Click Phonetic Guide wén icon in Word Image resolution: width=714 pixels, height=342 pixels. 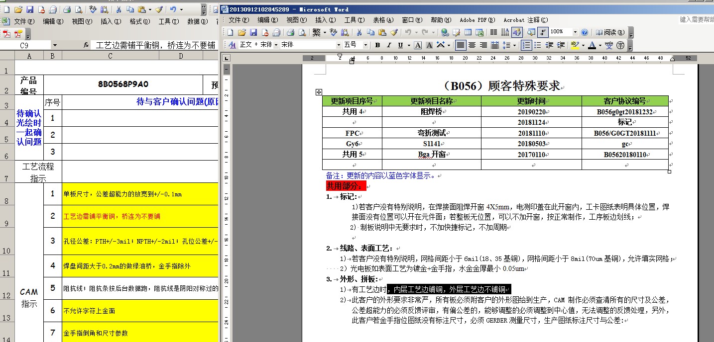tap(609, 45)
